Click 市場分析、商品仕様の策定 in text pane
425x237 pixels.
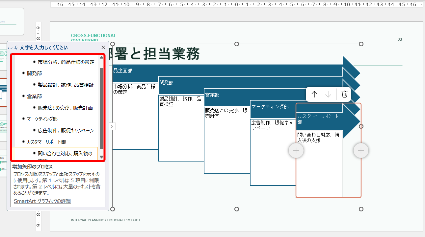pos(66,62)
